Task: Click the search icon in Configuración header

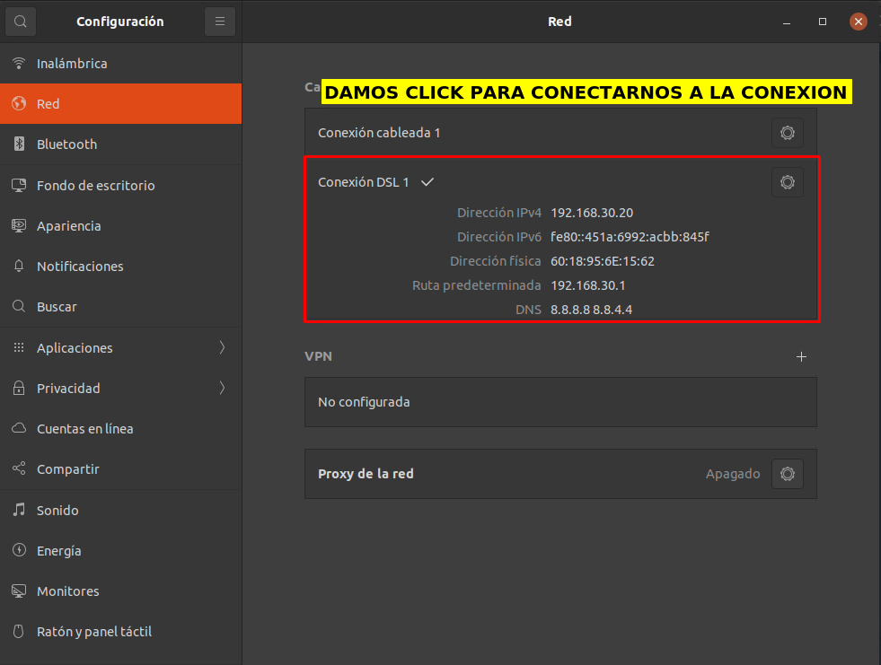Action: point(21,22)
